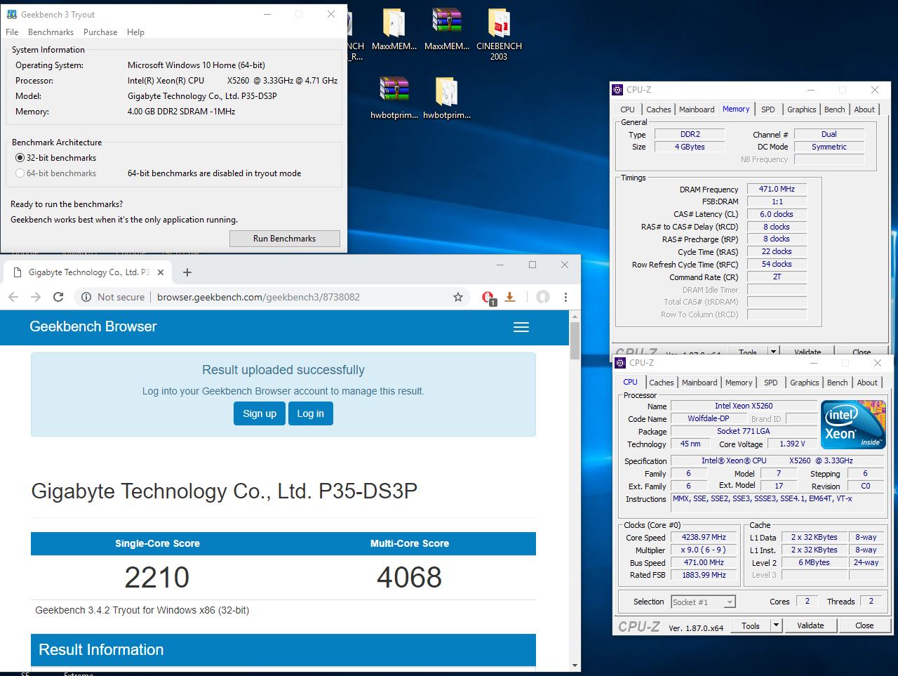The height and width of the screenshot is (676, 898).
Task: Click the upper CPU-Z window title icon
Action: click(617, 90)
